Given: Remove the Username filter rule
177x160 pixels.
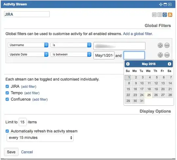Looking at the screenshot, I should coord(167,45).
